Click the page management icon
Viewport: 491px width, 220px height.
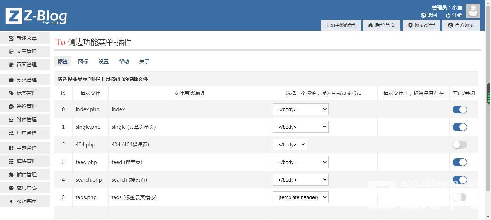11,65
